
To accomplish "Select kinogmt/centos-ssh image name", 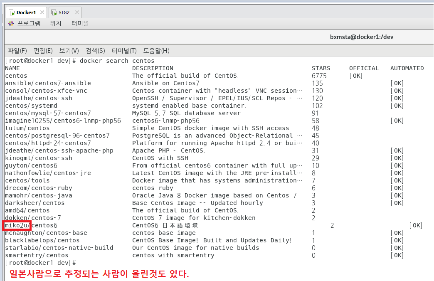I will [39, 158].
